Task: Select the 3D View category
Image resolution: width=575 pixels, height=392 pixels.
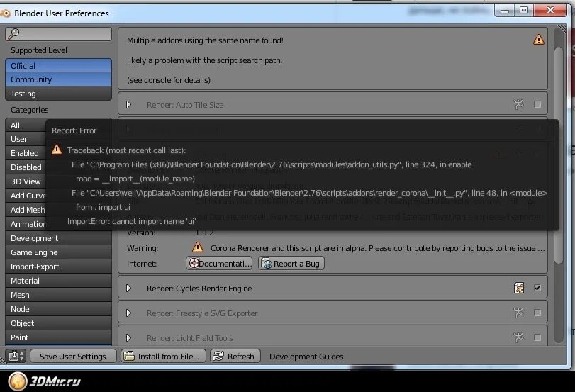Action: point(26,181)
